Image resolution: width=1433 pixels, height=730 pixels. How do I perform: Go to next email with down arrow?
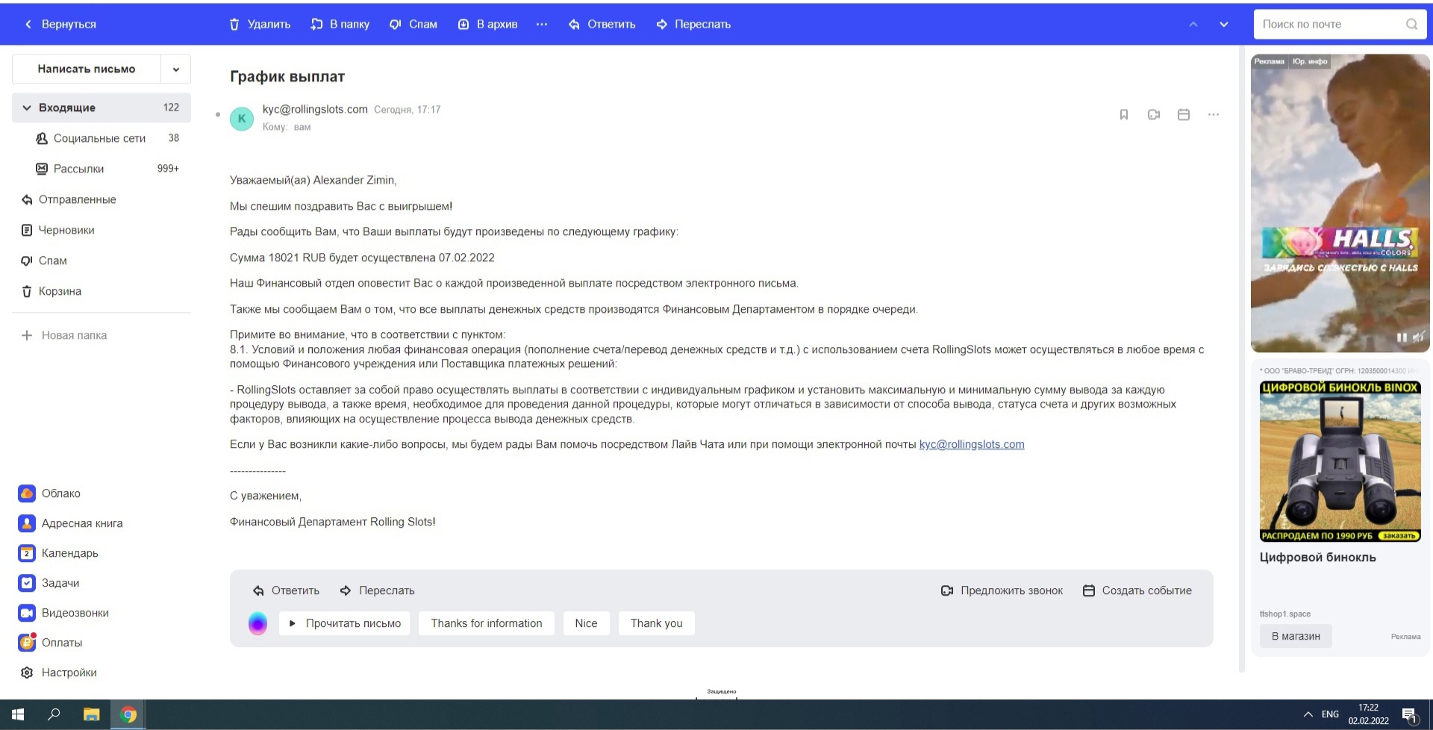[x=1224, y=24]
